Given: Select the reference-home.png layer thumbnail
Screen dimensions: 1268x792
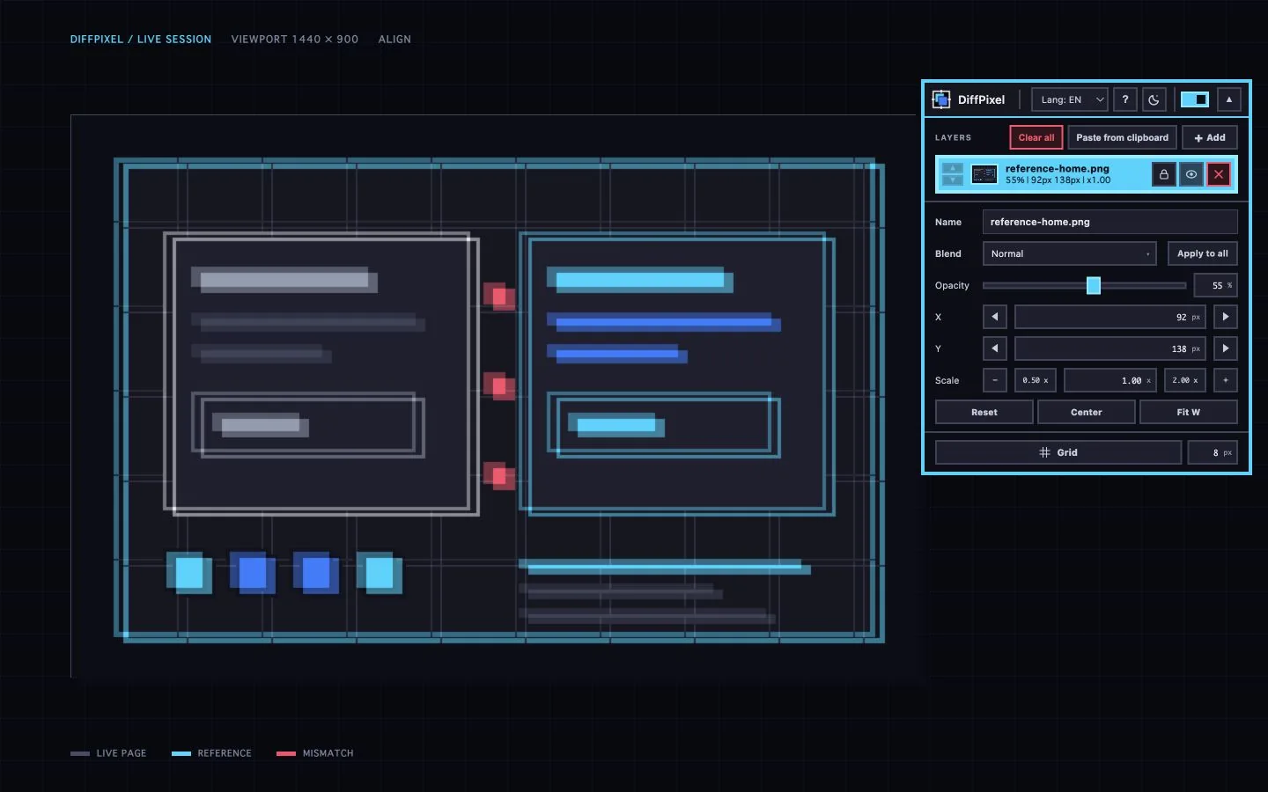Looking at the screenshot, I should pyautogui.click(x=984, y=174).
